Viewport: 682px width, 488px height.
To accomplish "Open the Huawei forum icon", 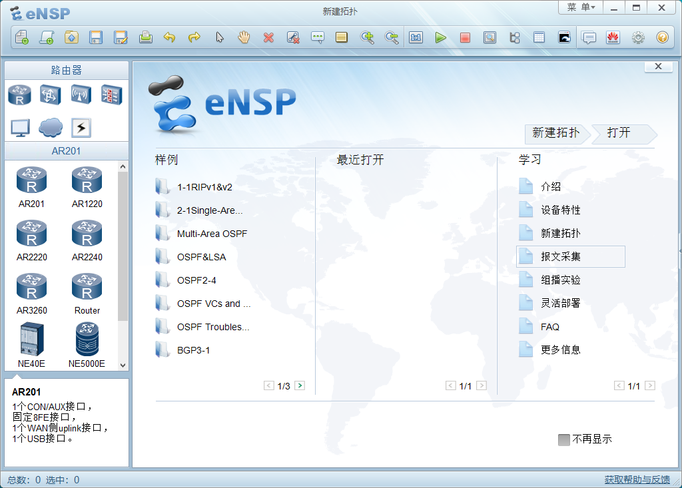I will pos(613,37).
